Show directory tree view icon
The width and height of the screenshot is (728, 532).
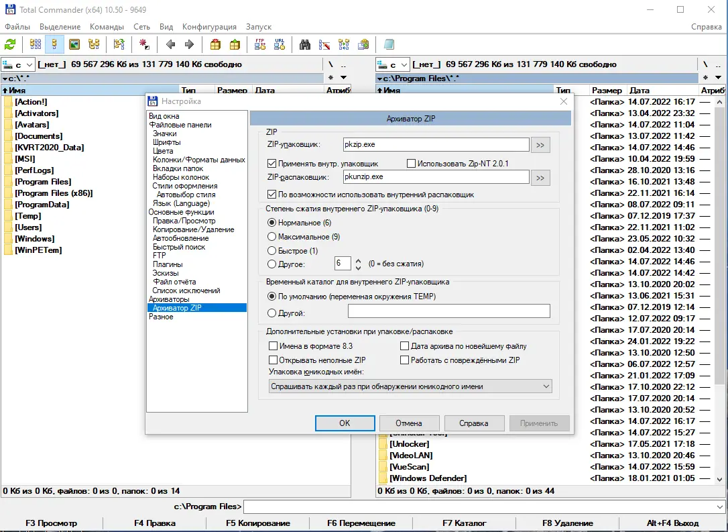click(x=94, y=44)
